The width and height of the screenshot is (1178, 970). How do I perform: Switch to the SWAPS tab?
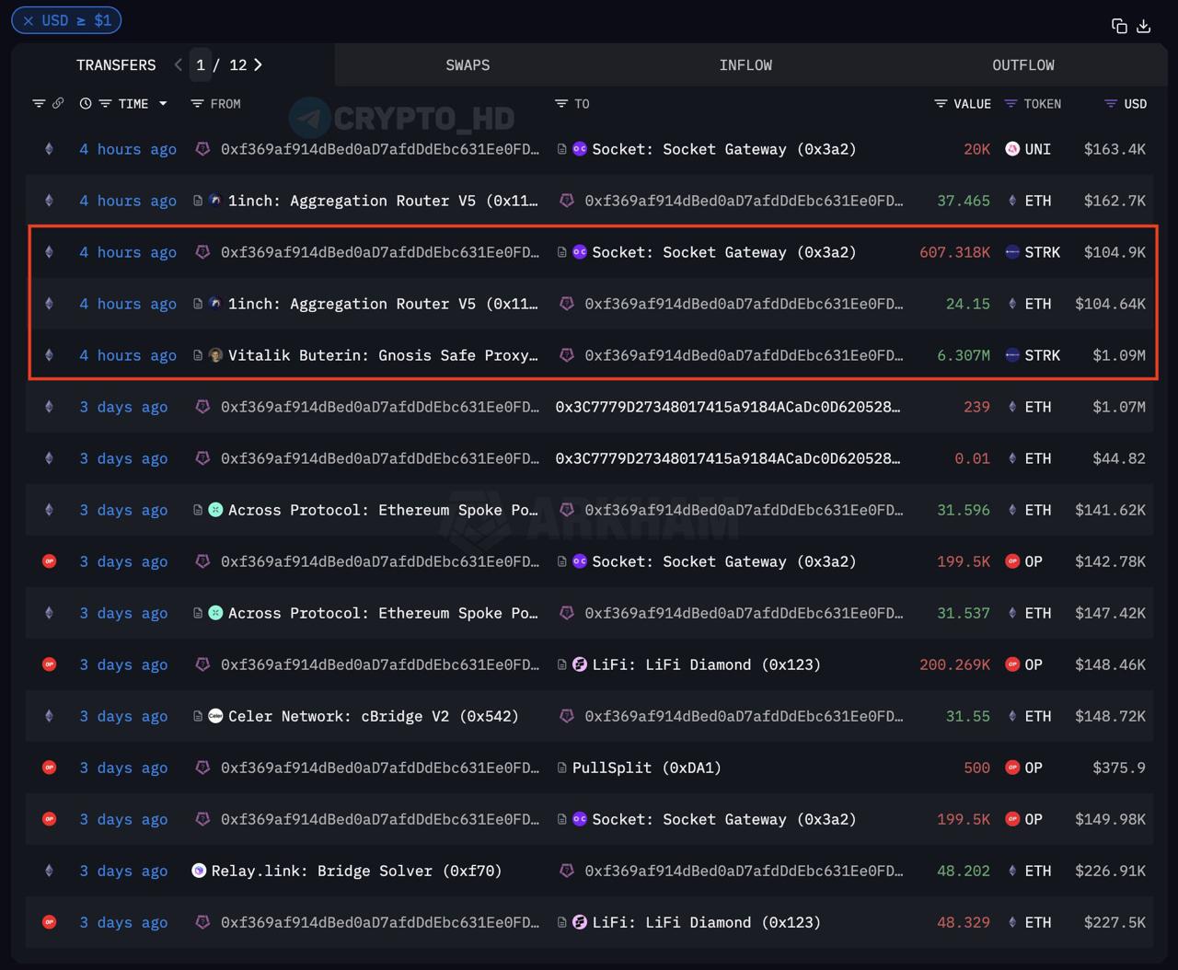pos(468,65)
